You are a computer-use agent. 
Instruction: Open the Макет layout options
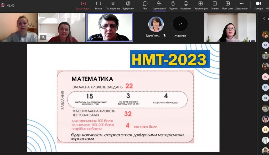click(99, 6)
